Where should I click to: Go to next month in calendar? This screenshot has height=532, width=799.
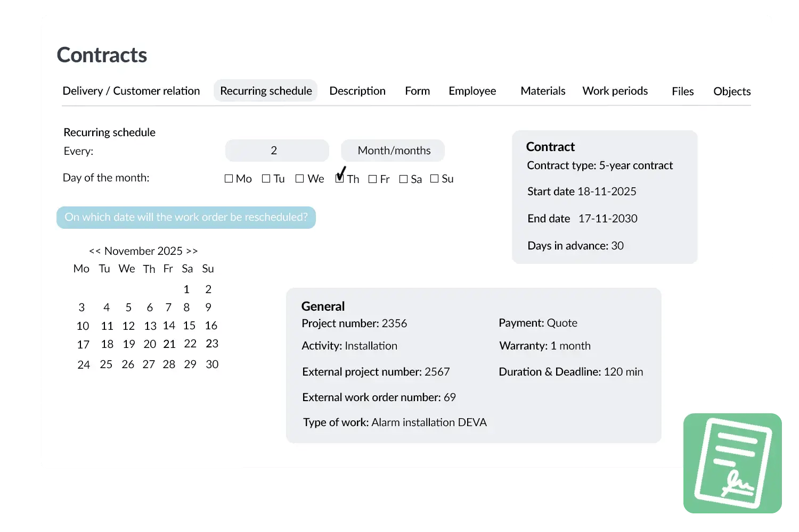tap(192, 251)
